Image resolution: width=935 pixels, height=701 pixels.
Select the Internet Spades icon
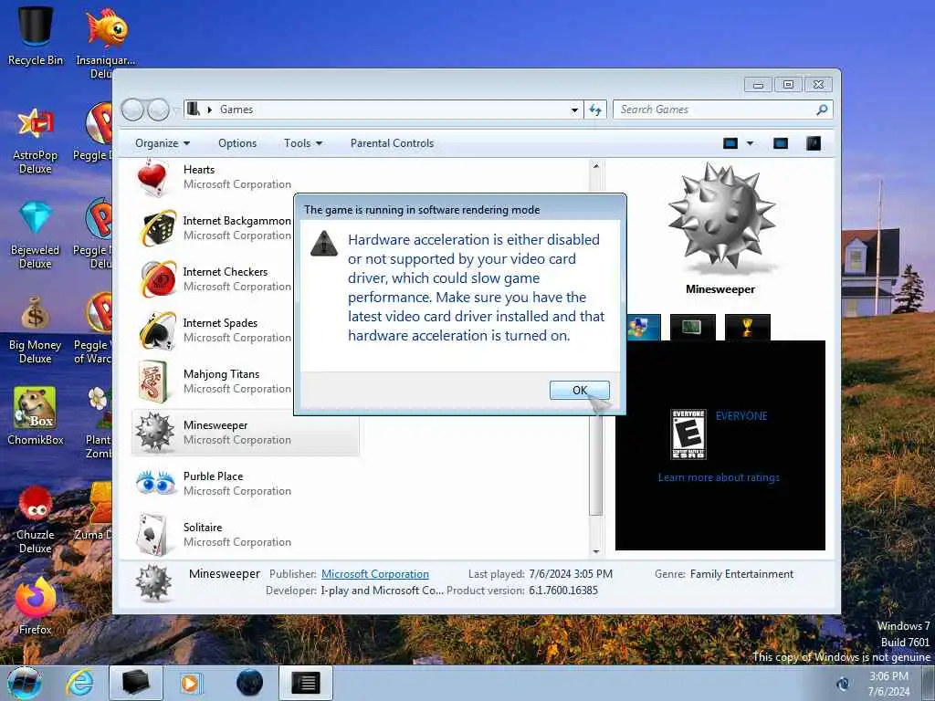tap(157, 330)
